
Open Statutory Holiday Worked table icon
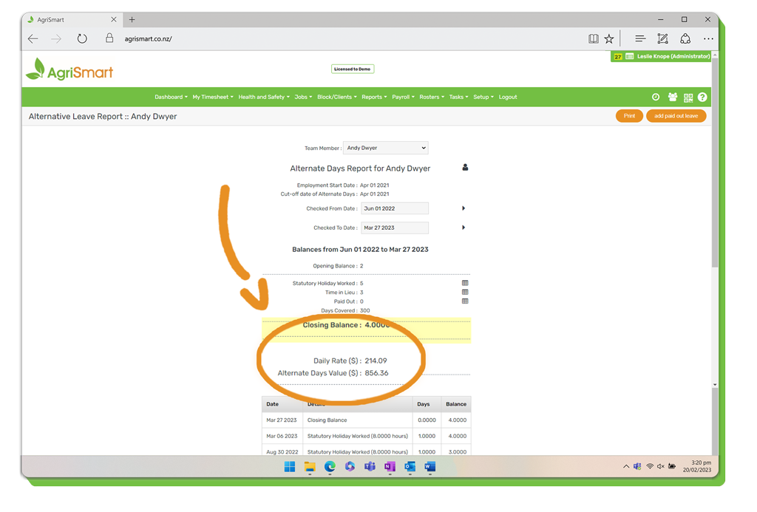465,283
